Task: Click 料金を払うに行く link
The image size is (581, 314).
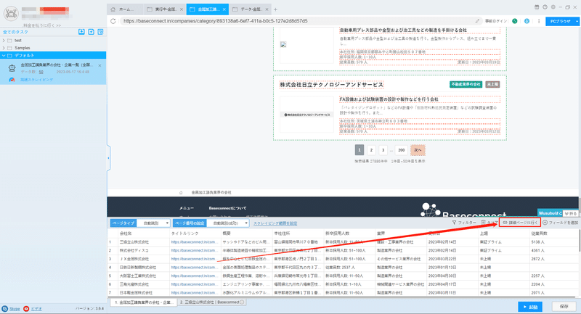Action: [x=42, y=25]
